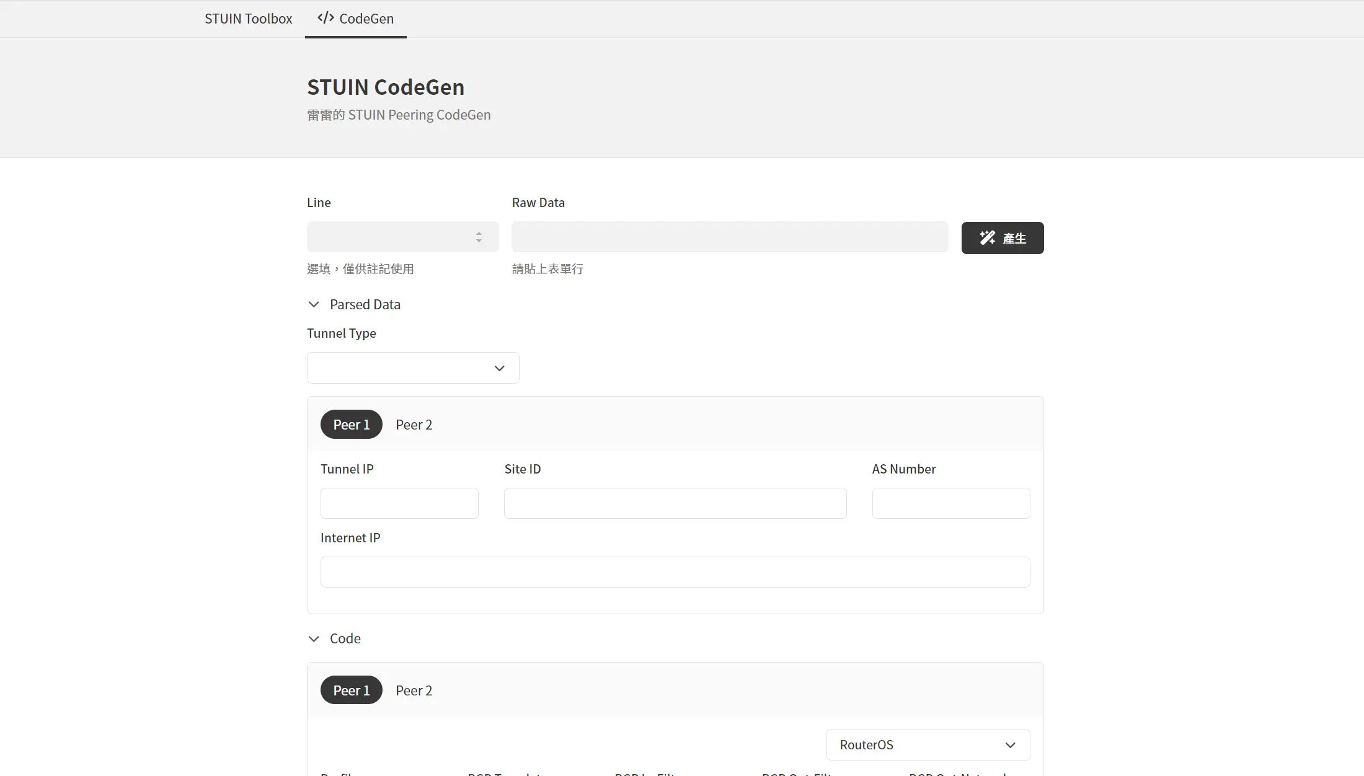Click the magic wand generate icon
This screenshot has width=1364, height=776.
(x=987, y=238)
